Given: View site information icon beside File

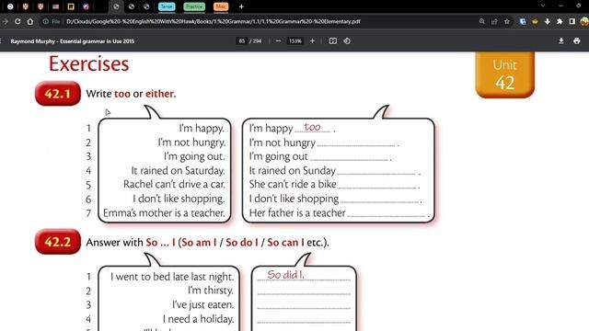Looking at the screenshot, I should pyautogui.click(x=45, y=21).
